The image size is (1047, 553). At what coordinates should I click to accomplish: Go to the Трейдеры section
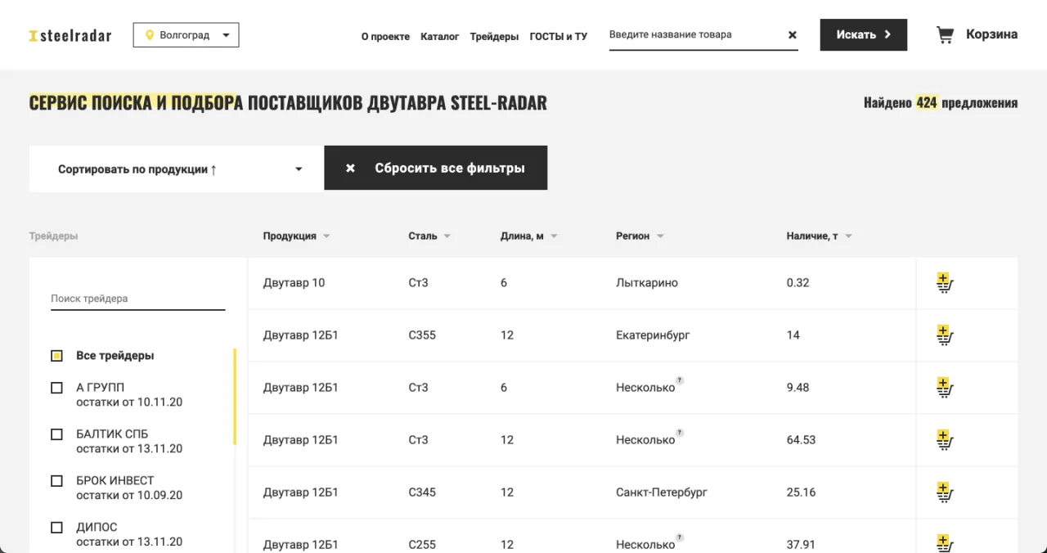(x=494, y=36)
